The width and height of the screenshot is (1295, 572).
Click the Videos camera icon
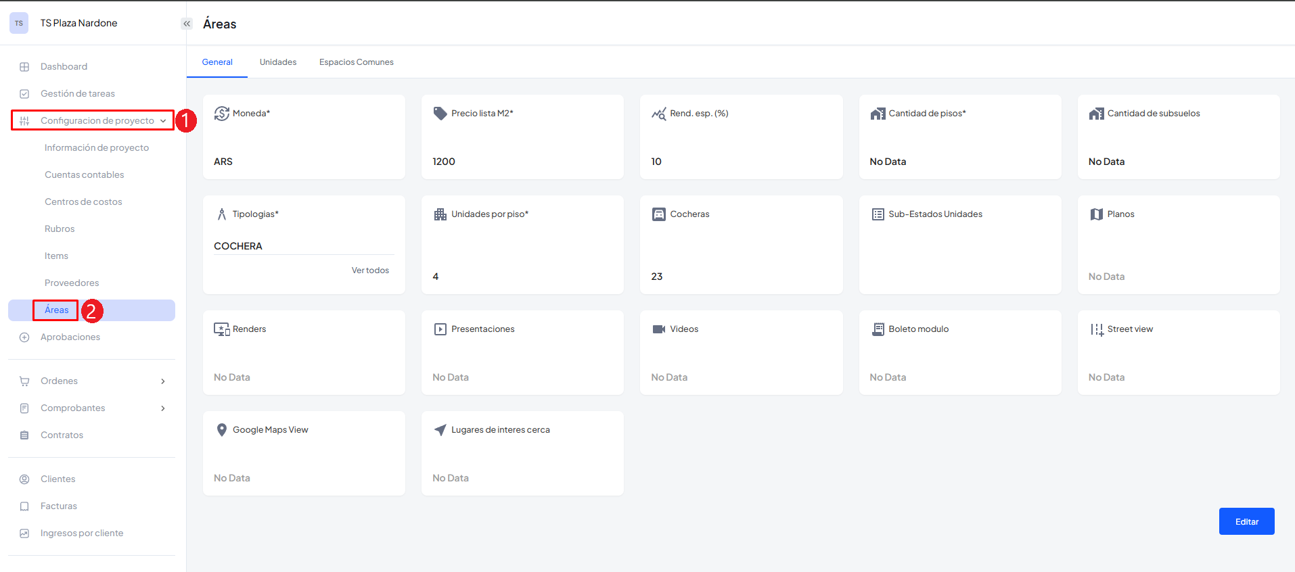click(658, 329)
